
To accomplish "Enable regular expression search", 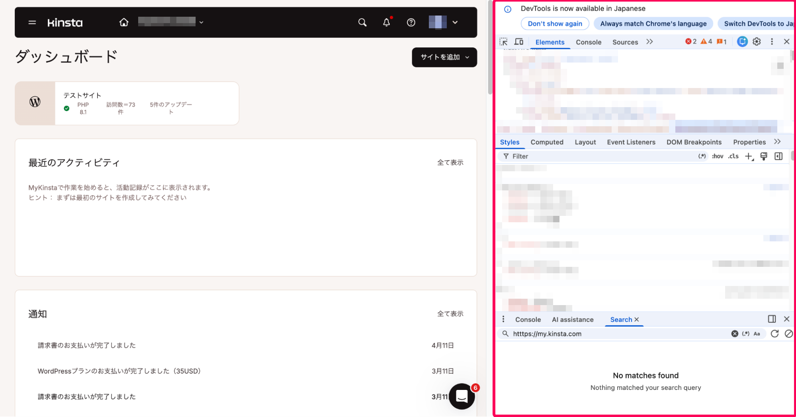I will (x=746, y=334).
